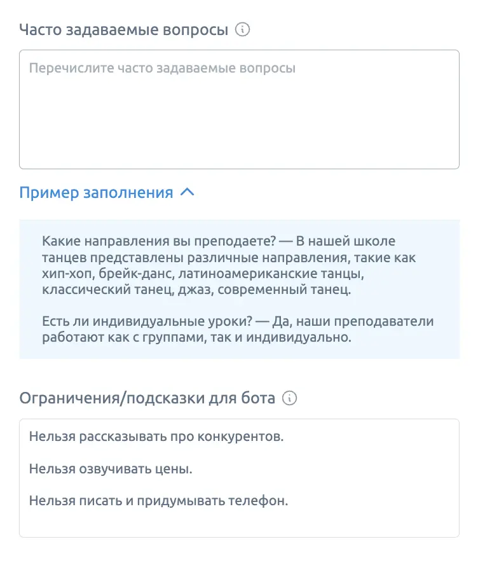Click the heading Часто задаваемые вопросы

coord(123,29)
